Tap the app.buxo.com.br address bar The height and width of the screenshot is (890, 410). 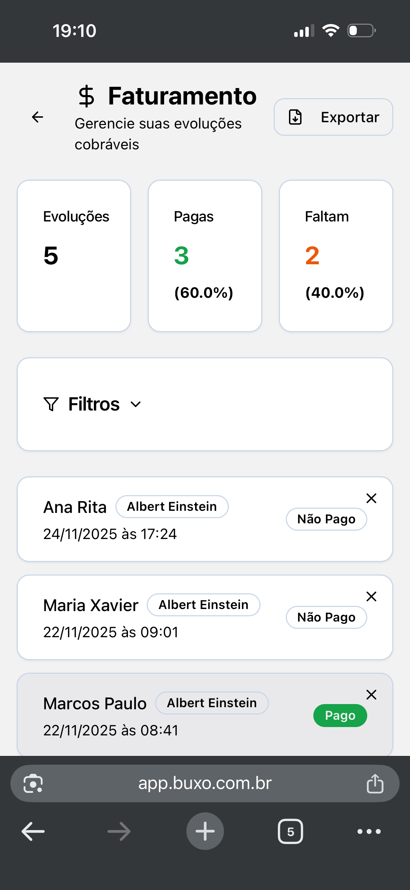pos(204,783)
